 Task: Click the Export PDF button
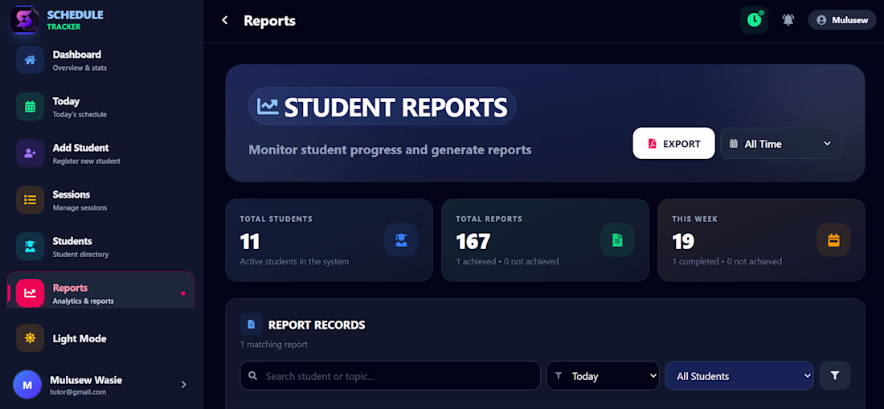pos(673,144)
